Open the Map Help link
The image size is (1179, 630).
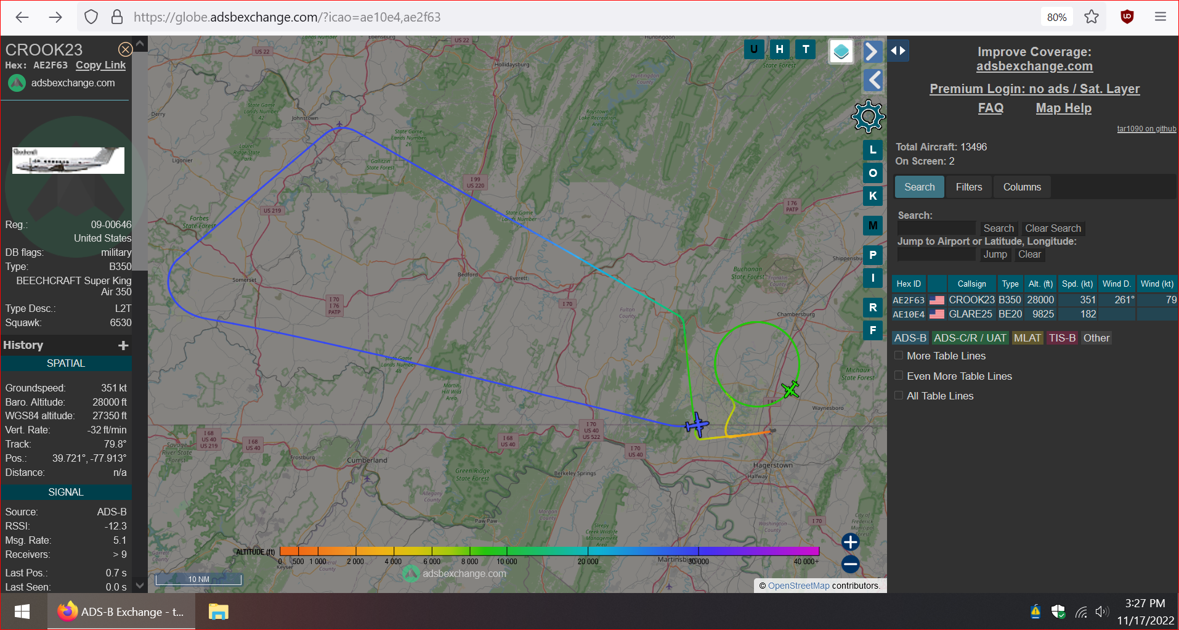[1063, 108]
